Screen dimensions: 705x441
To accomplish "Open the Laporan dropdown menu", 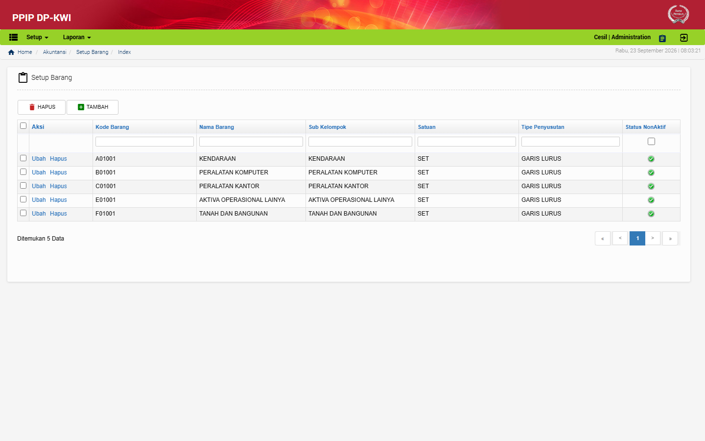I will [77, 37].
